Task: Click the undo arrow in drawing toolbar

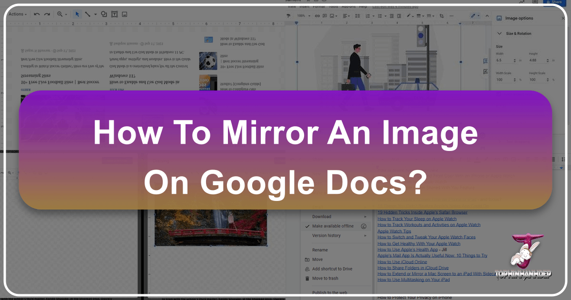Action: tap(37, 14)
